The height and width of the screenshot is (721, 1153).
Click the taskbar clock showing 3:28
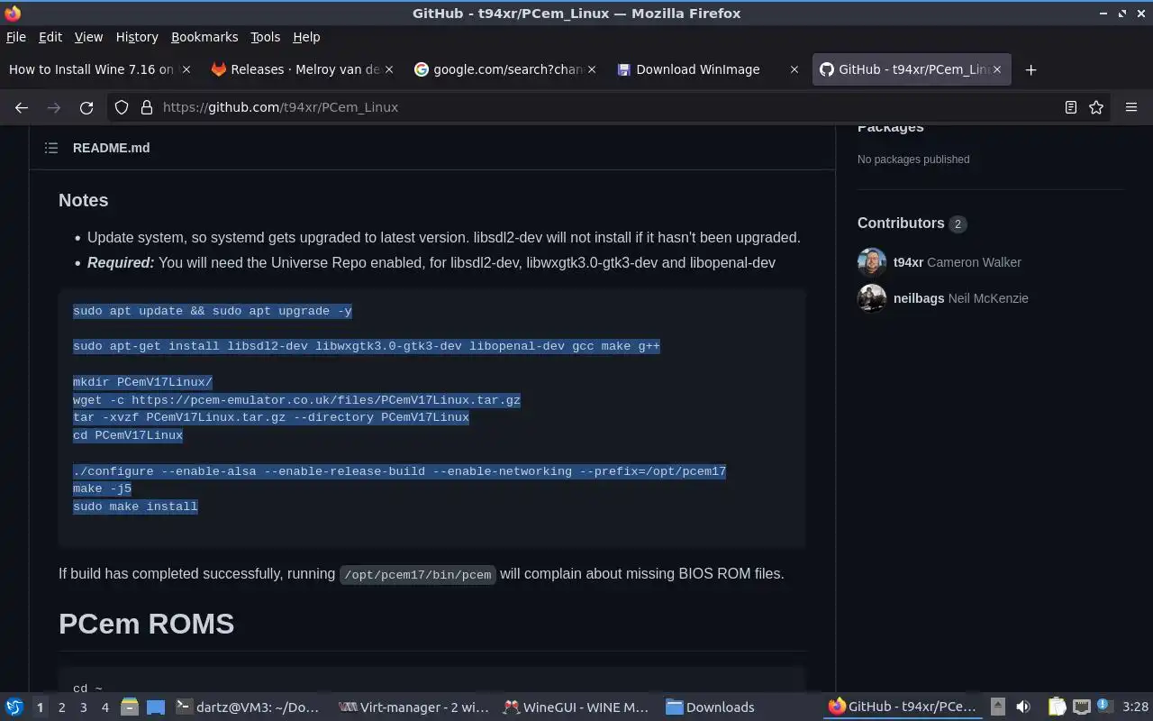1135,707
